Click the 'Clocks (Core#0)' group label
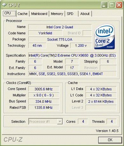Viewport: 124px width, 146px height. pyautogui.click(x=18, y=83)
